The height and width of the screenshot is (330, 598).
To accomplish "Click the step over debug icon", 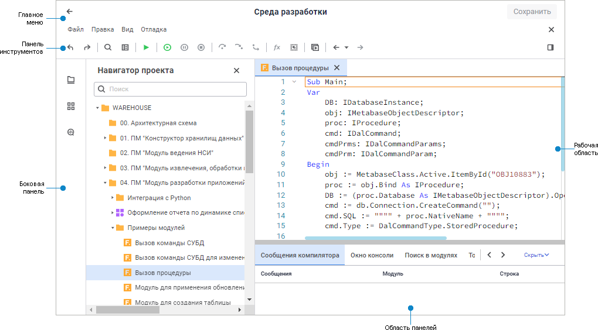I will point(222,47).
